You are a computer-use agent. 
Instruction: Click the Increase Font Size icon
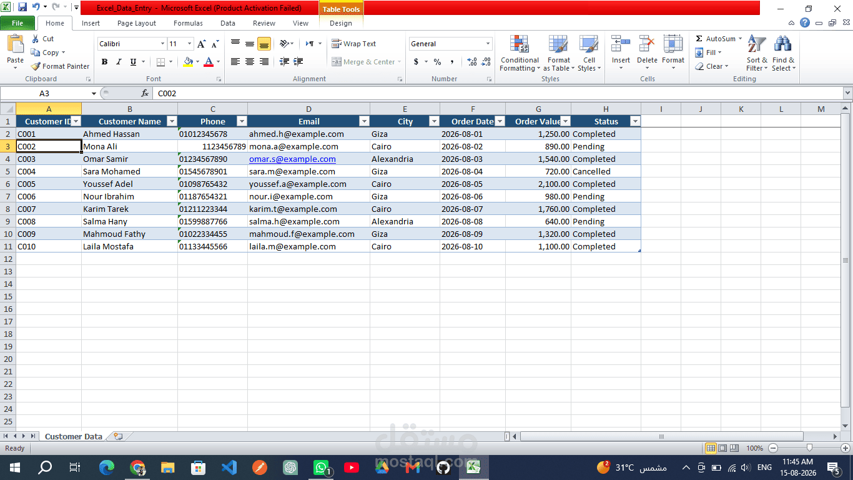pos(202,44)
